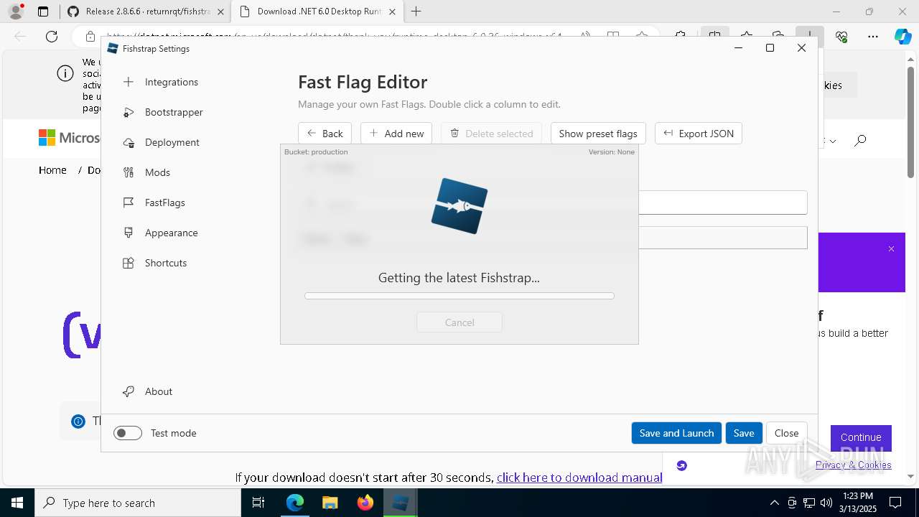919x517 pixels.
Task: Click the Mods wrench icon
Action: point(129,172)
